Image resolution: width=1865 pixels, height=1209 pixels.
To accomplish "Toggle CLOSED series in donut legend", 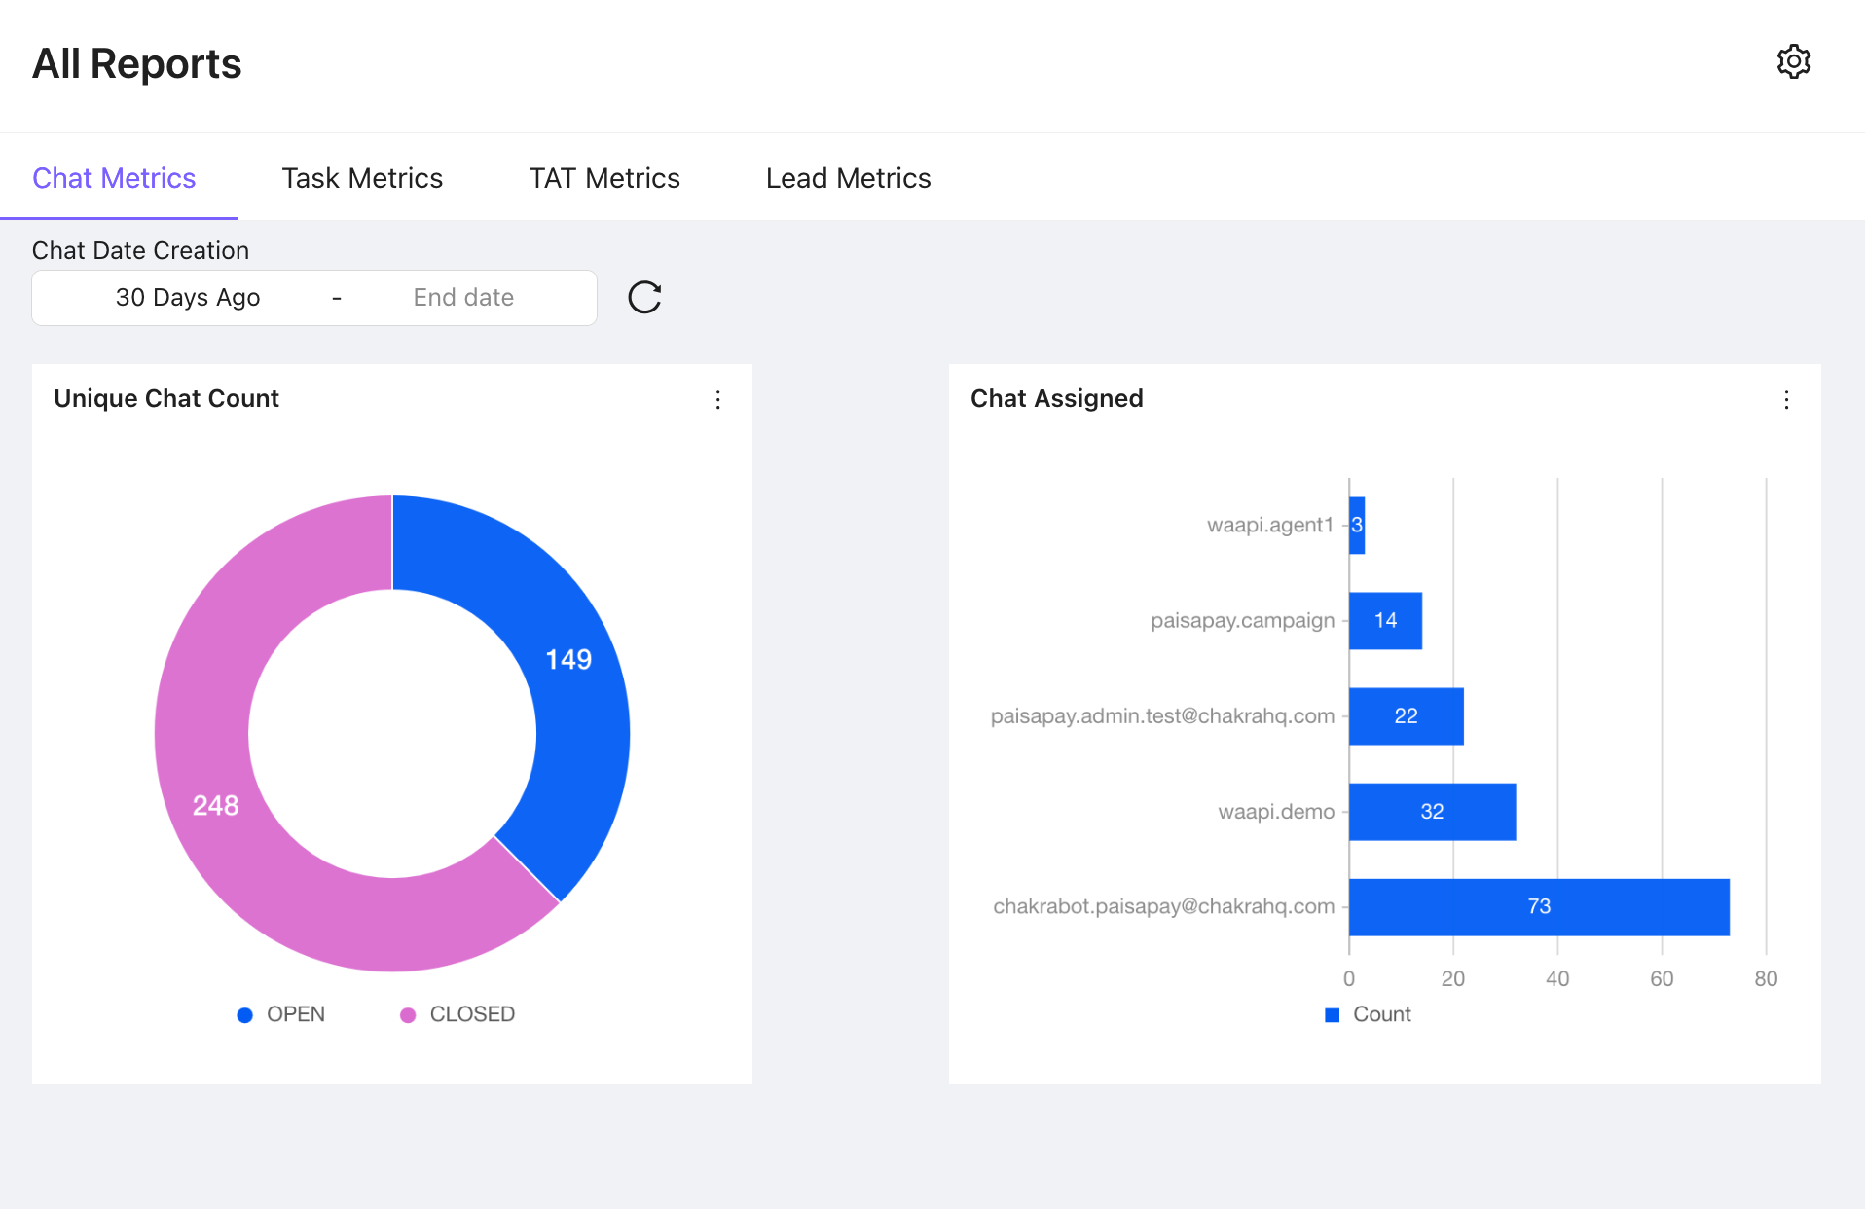I will [454, 1013].
